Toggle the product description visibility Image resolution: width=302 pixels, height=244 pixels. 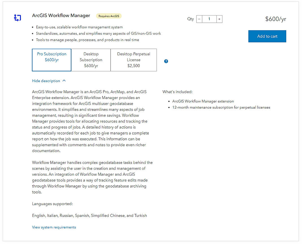click(x=49, y=81)
